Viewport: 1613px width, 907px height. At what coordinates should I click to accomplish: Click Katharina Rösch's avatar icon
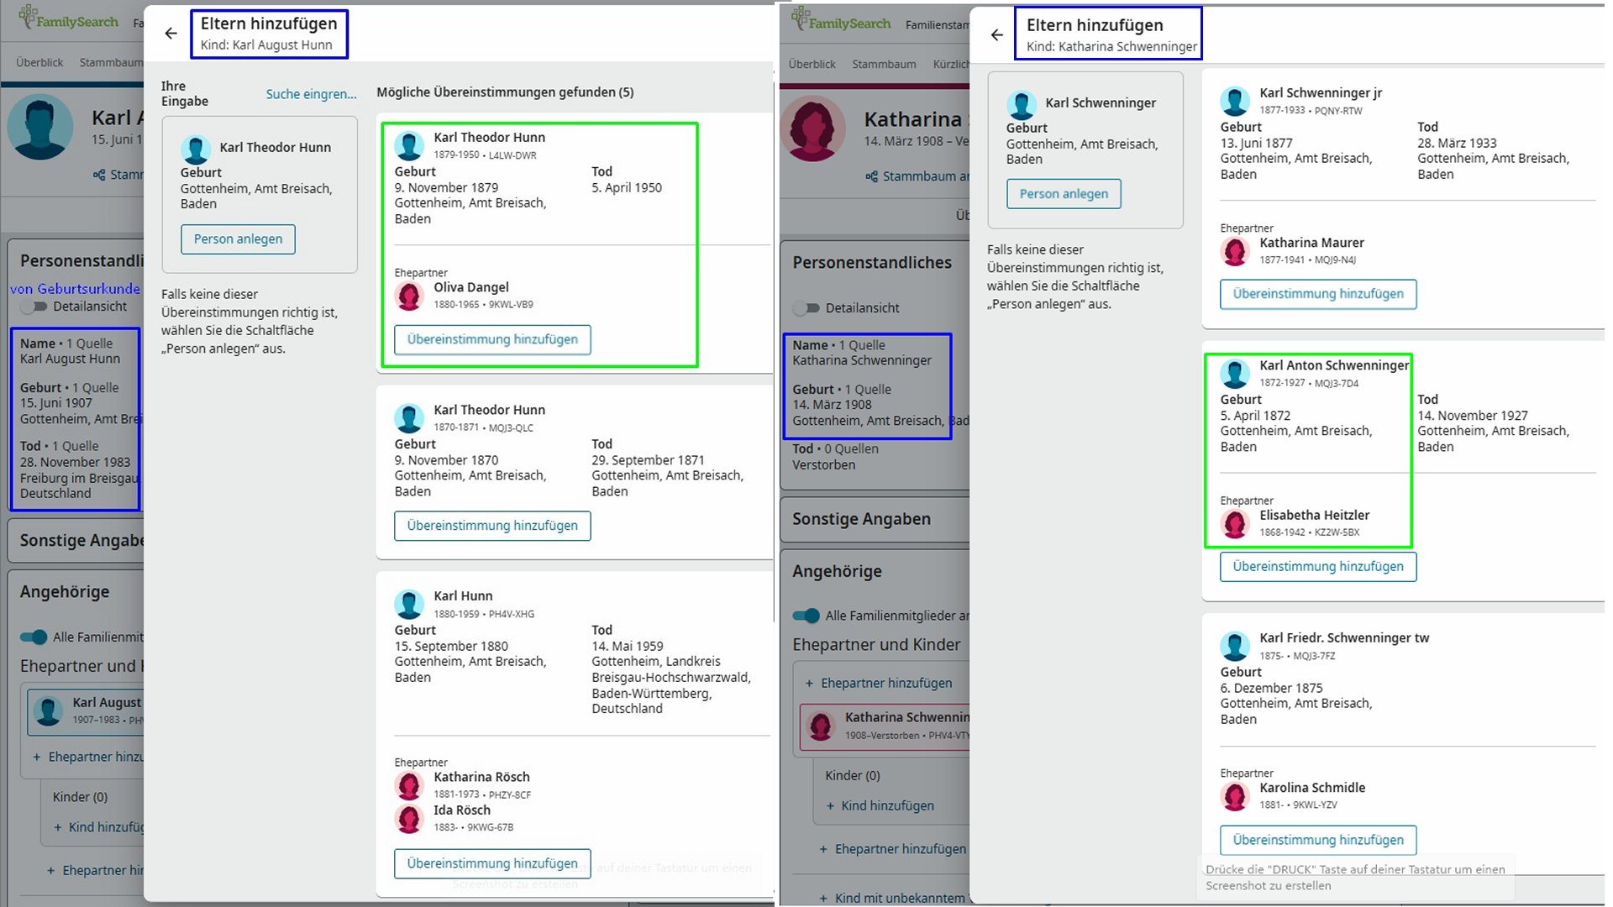[409, 785]
